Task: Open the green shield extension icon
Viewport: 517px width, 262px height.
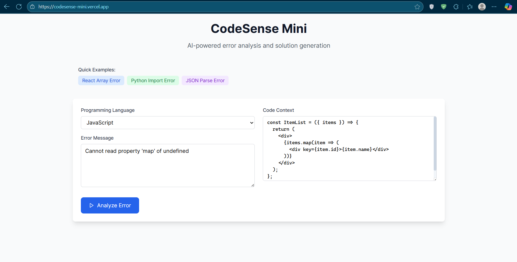Action: pos(444,7)
